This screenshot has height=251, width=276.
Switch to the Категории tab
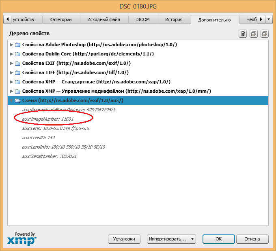(x=60, y=19)
